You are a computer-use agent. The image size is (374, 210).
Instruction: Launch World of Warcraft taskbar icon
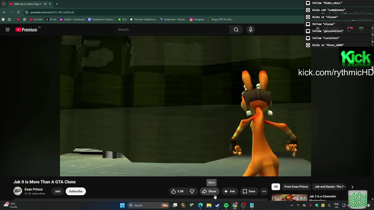(x=183, y=205)
